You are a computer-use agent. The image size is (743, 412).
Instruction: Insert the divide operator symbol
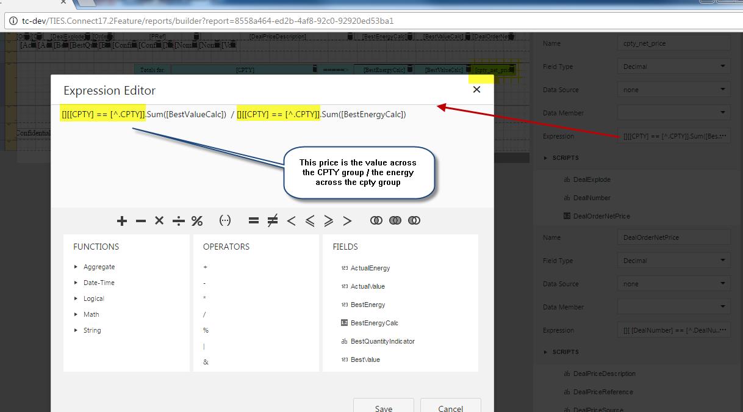click(x=178, y=221)
